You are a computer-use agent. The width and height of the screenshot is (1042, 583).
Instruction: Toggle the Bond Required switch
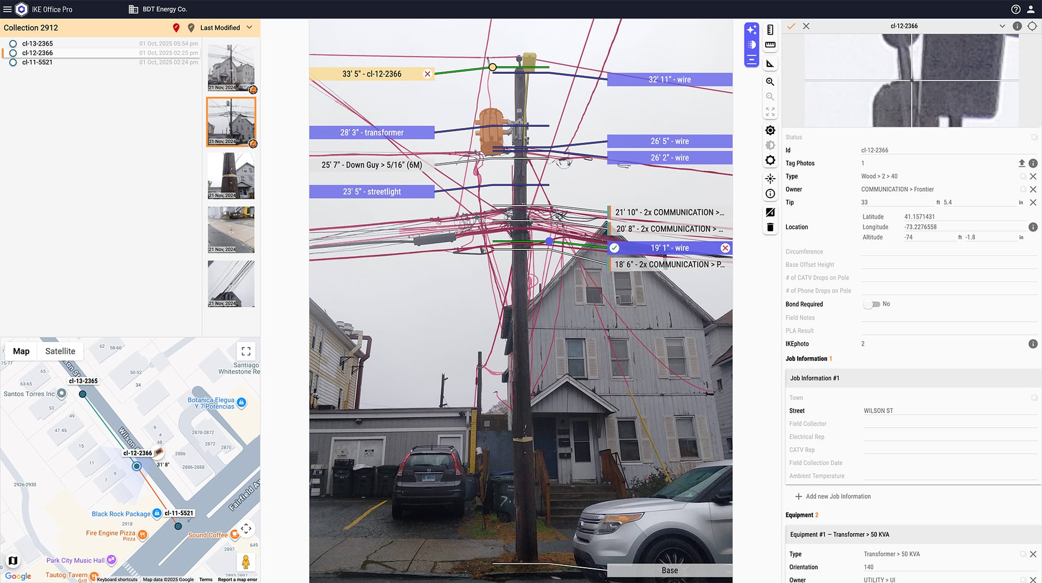[872, 305]
